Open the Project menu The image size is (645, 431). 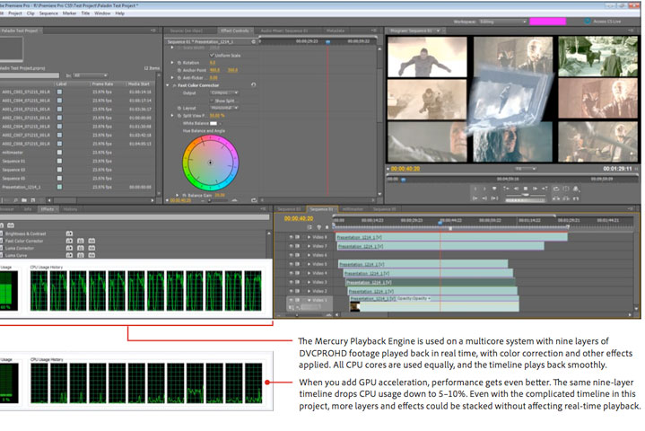(15, 13)
